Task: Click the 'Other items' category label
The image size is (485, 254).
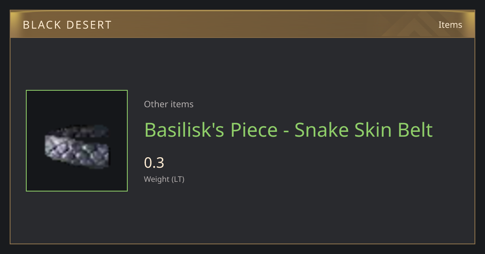Action: coord(169,104)
